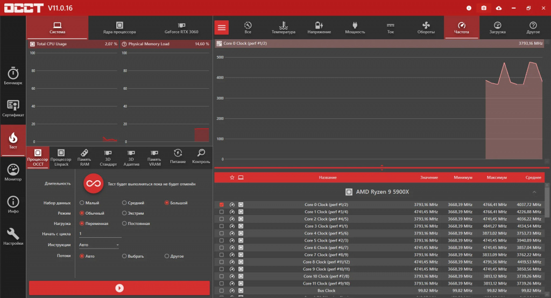
Task: Show Ток sensors tab
Action: (x=391, y=27)
